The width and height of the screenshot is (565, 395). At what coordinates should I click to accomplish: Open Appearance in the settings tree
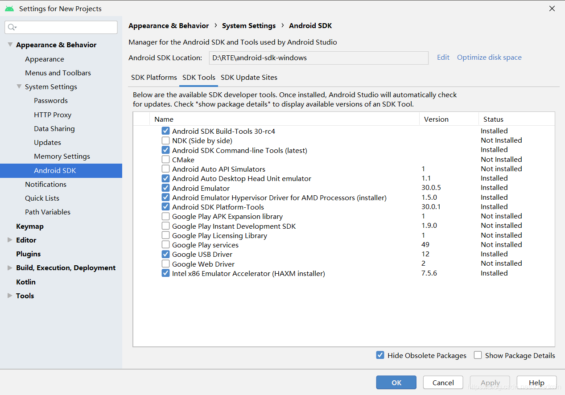[x=45, y=59]
